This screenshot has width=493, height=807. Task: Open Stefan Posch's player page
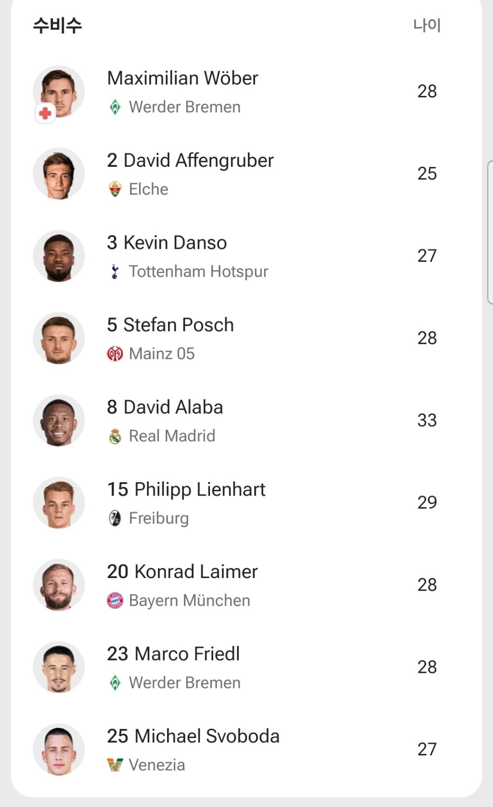[170, 325]
